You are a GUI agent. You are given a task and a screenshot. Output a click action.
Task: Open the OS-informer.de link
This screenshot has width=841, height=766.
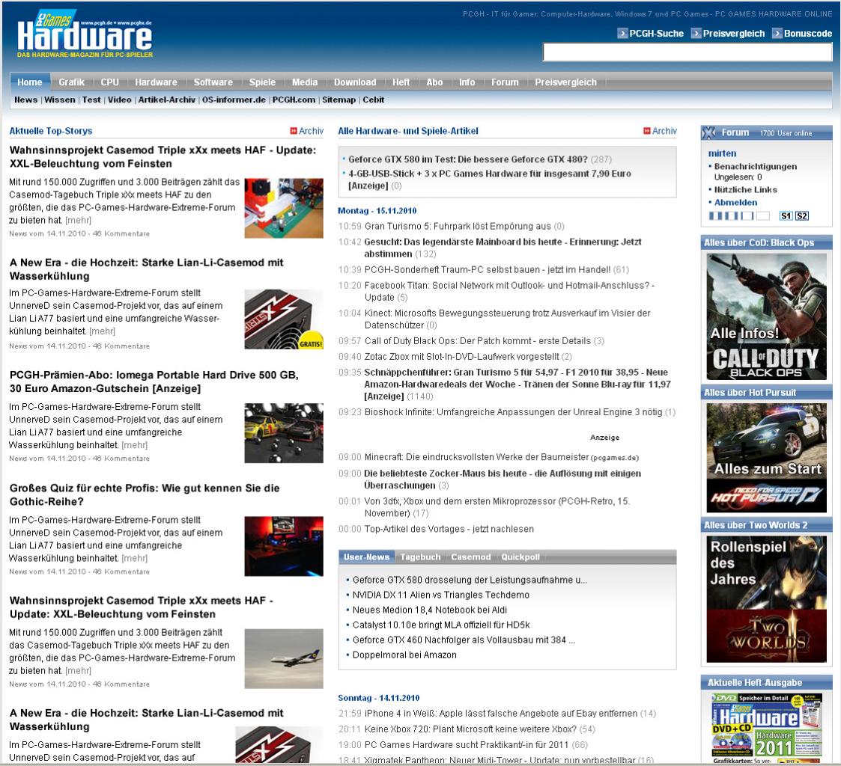(234, 99)
